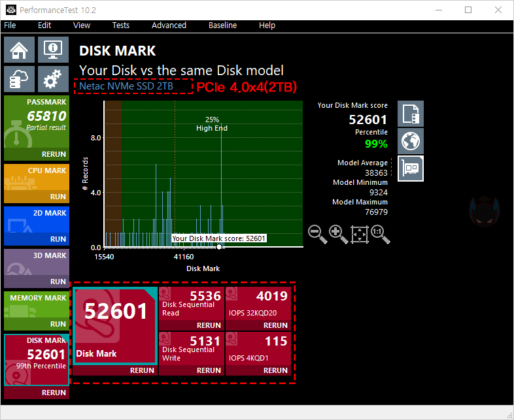
Task: Click the score marker dot on chart axis
Action: tap(219, 247)
